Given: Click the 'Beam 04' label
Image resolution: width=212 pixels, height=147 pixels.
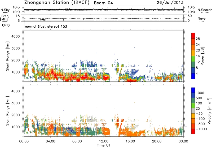Looking at the screenshot, I should pos(103,3).
